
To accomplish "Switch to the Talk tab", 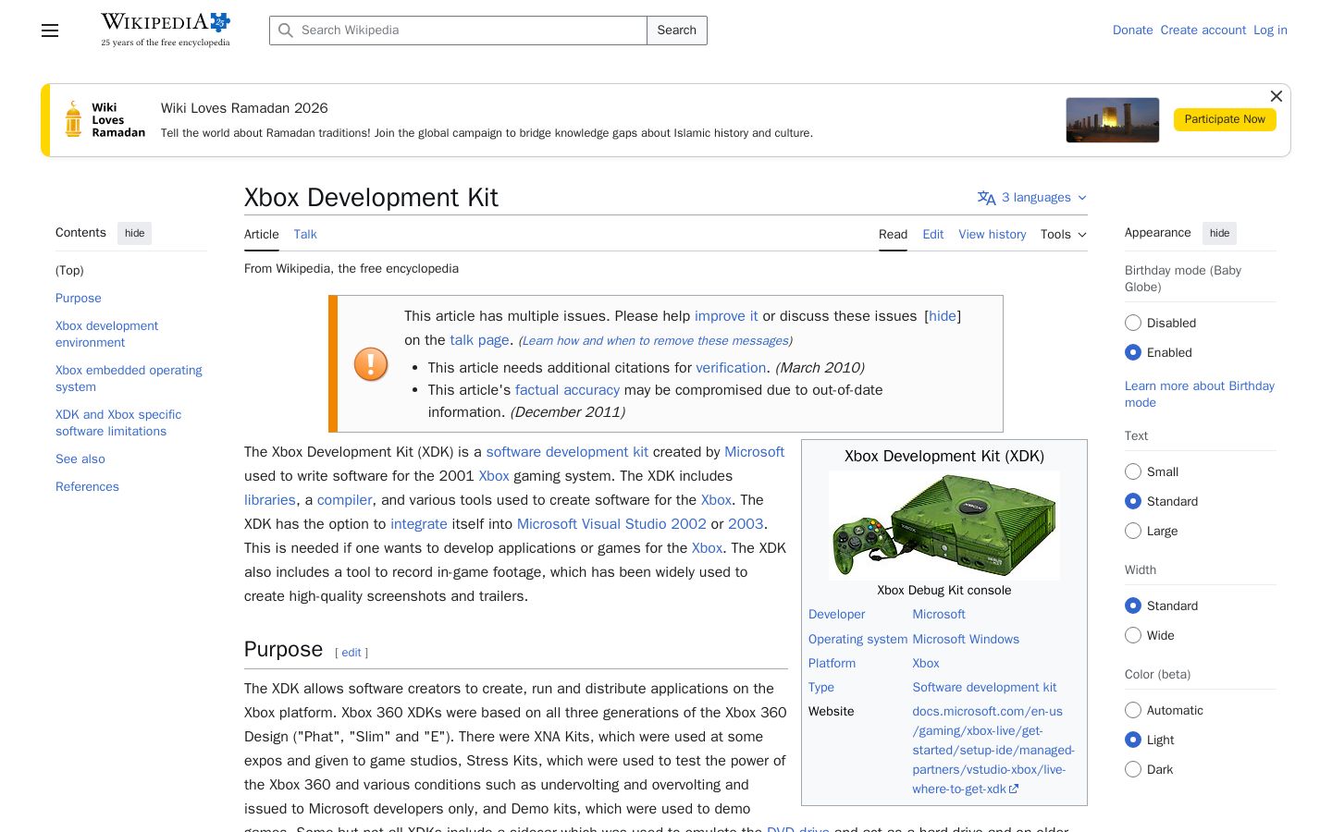I will 305,235.
